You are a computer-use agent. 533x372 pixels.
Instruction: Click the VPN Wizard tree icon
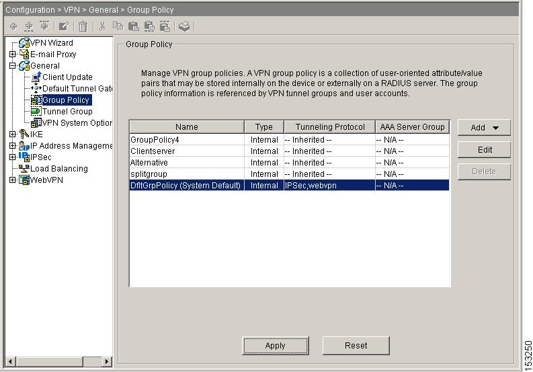(x=24, y=43)
